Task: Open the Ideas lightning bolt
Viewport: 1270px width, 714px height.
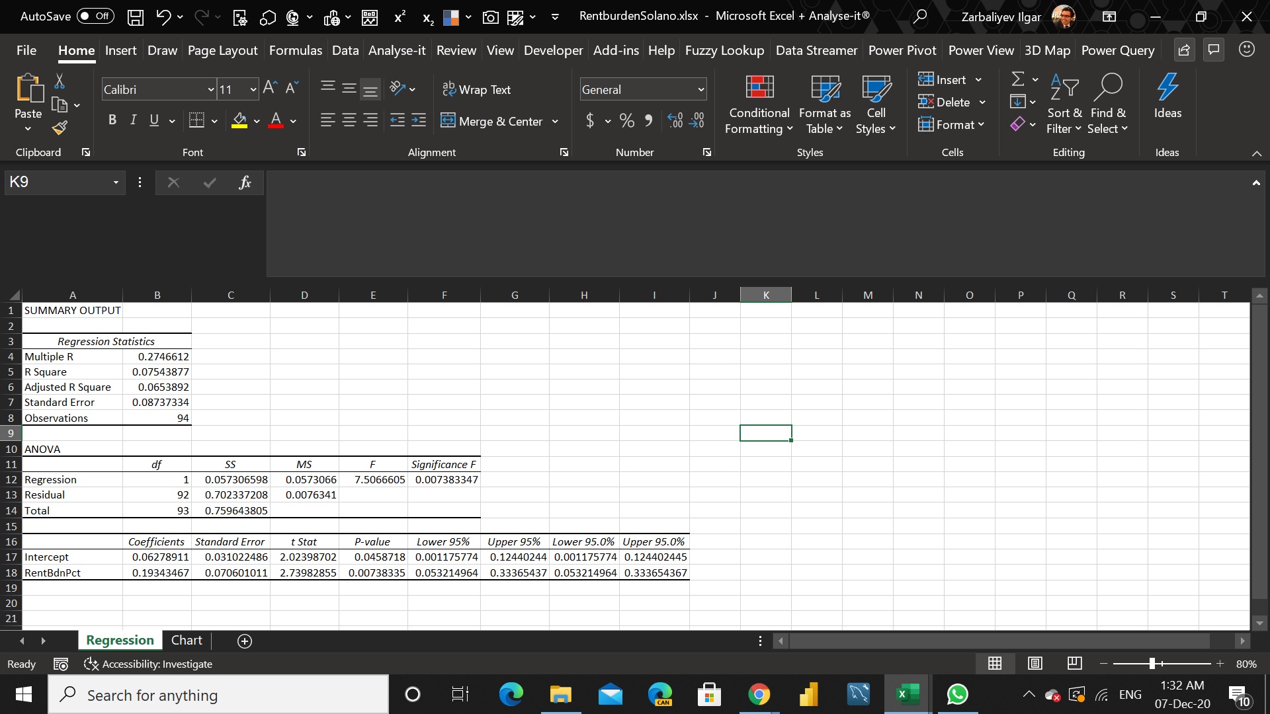Action: (x=1167, y=87)
